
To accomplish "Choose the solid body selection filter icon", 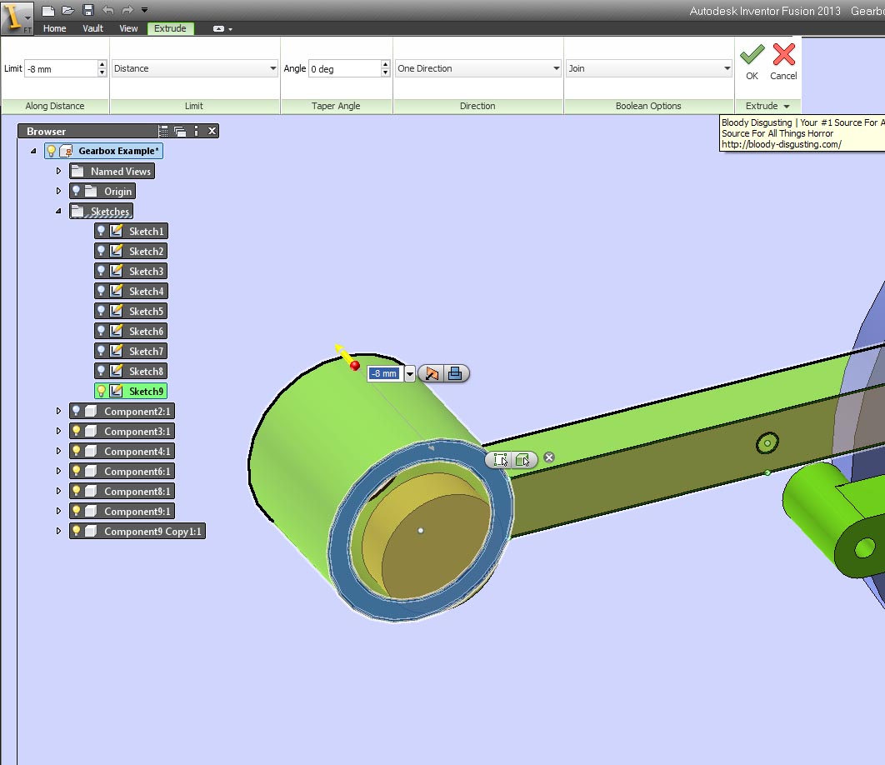I will [522, 460].
